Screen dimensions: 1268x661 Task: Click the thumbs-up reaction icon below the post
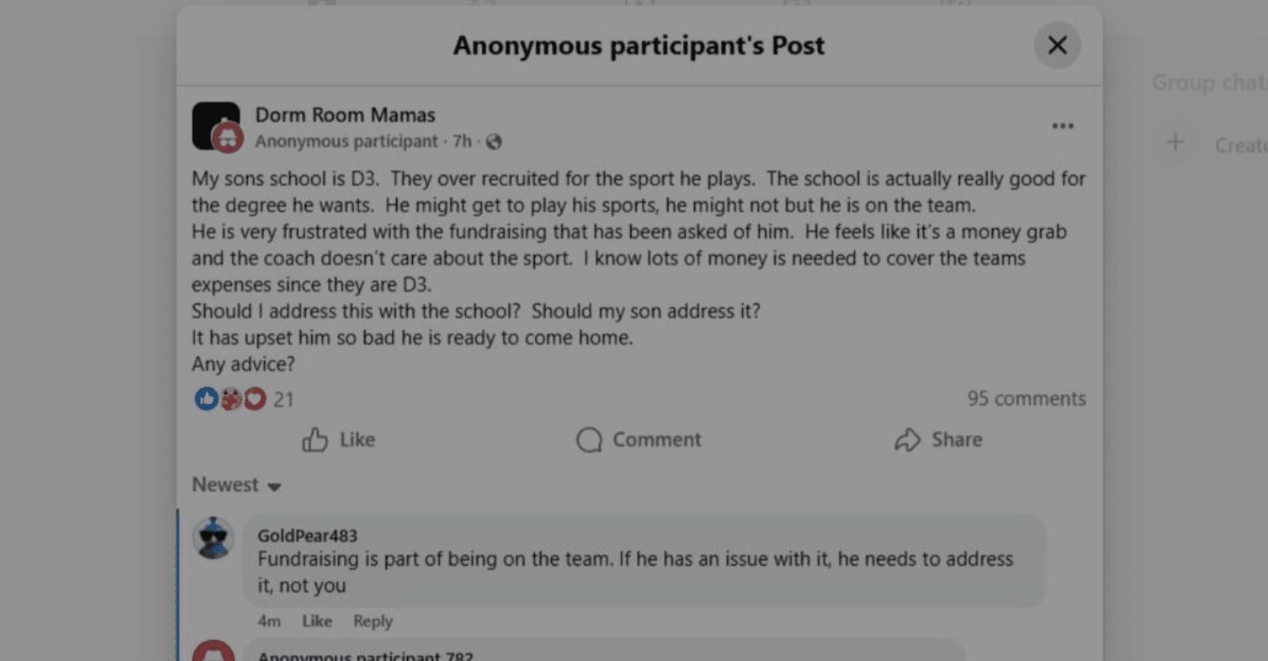pos(206,399)
